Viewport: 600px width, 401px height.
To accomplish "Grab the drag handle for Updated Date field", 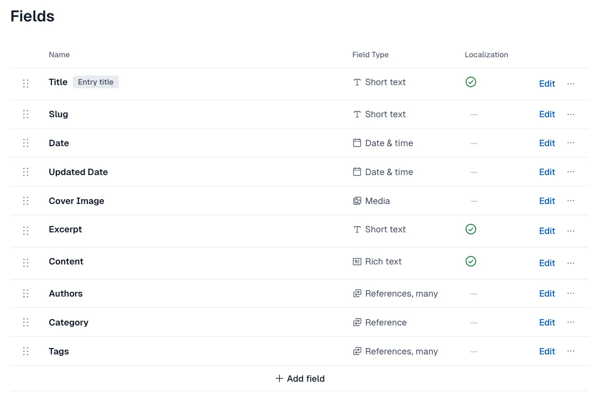I will pos(26,172).
